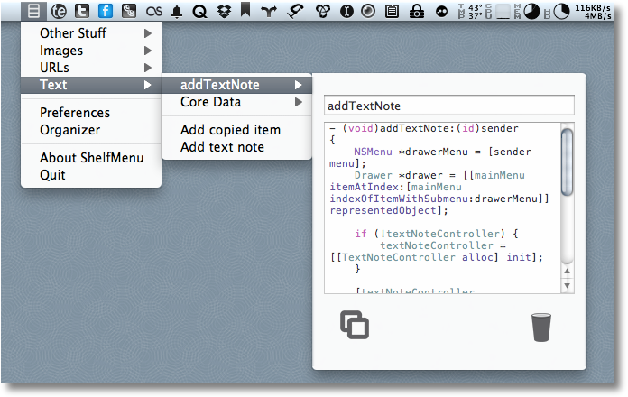Image resolution: width=628 pixels, height=397 pixels.
Task: Click the ShelfMenu icon in the menu bar
Action: point(33,11)
